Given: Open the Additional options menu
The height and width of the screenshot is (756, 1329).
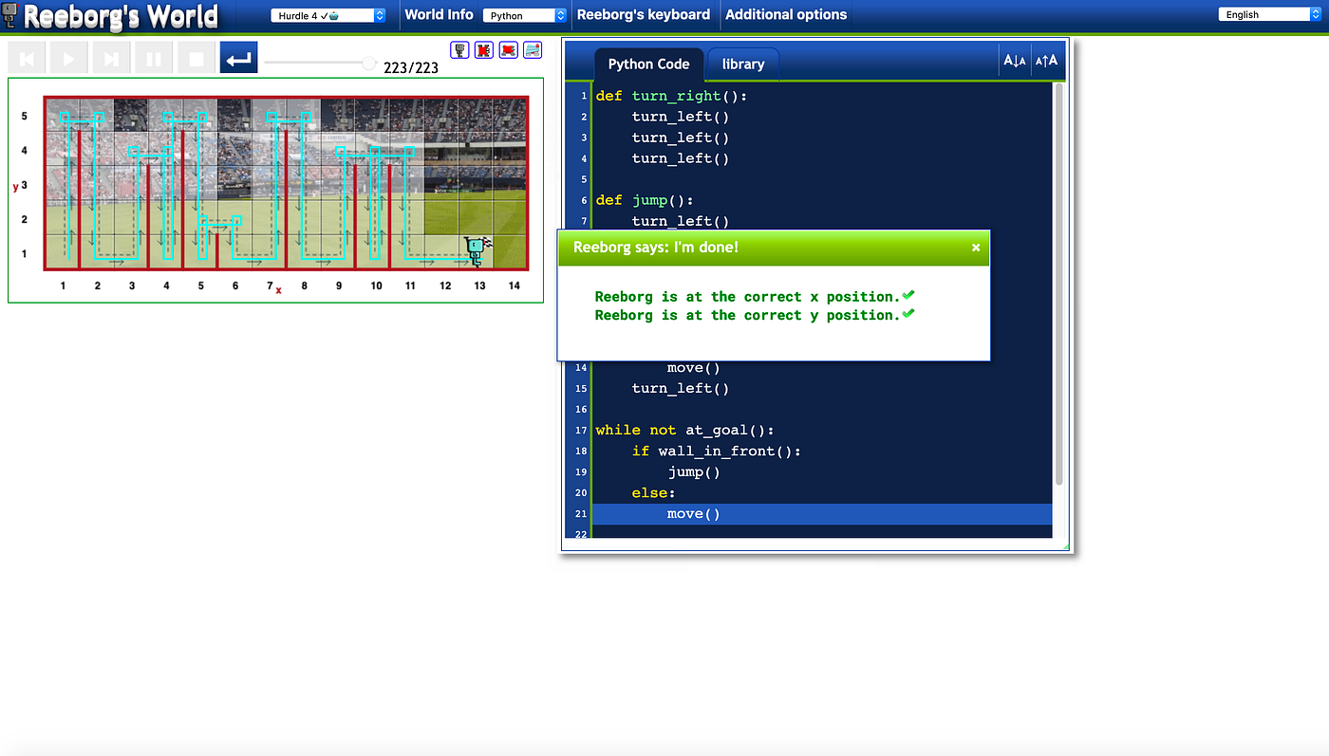Looking at the screenshot, I should (x=786, y=14).
